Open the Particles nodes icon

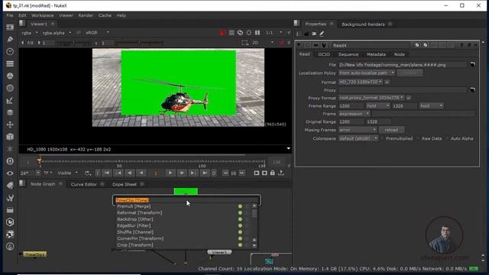(10, 149)
